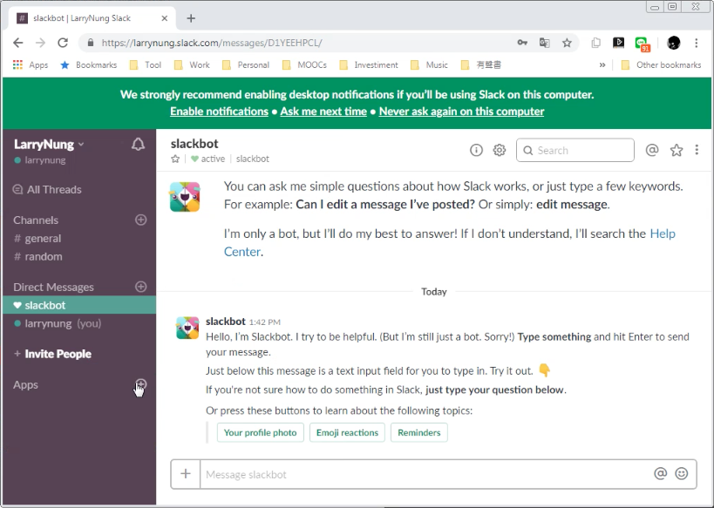Screen dimensions: 714x508
Task: Click Emoji reactions button
Action: tap(348, 432)
